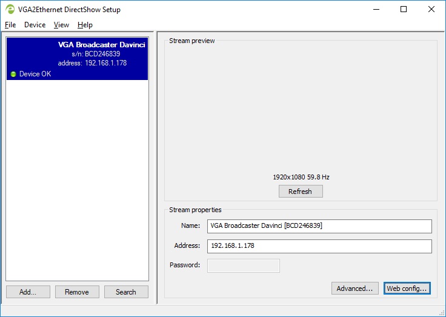Click the 1920x1080 59.8 Hz resolution text

[x=301, y=177]
